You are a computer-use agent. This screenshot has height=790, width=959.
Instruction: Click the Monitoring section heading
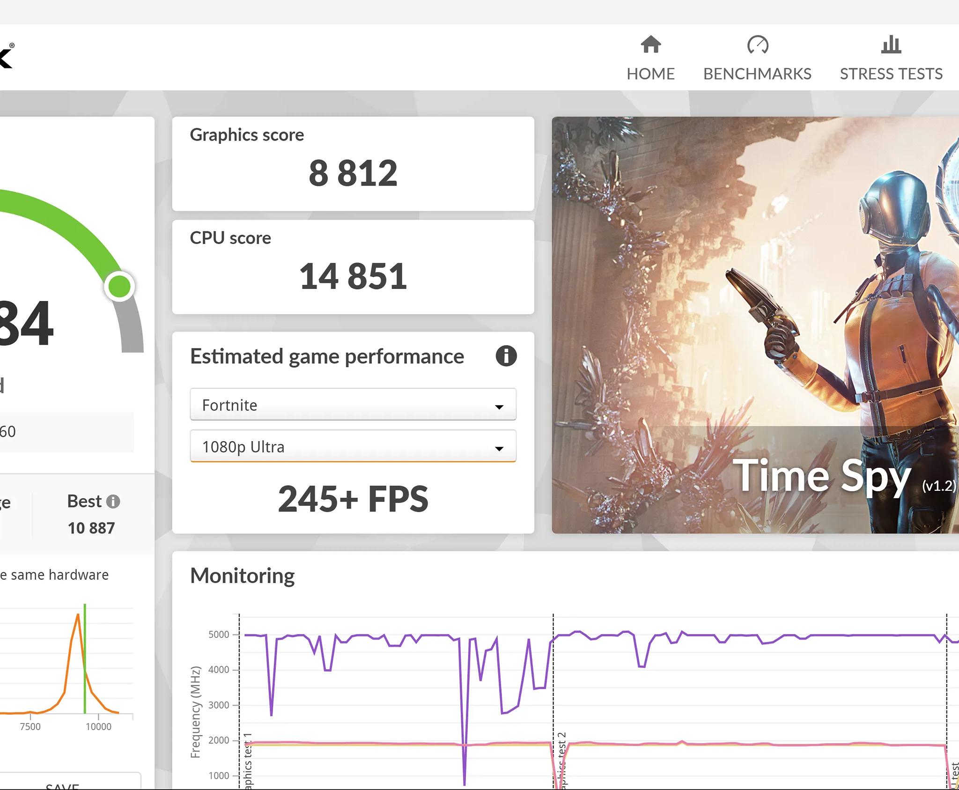pyautogui.click(x=242, y=576)
